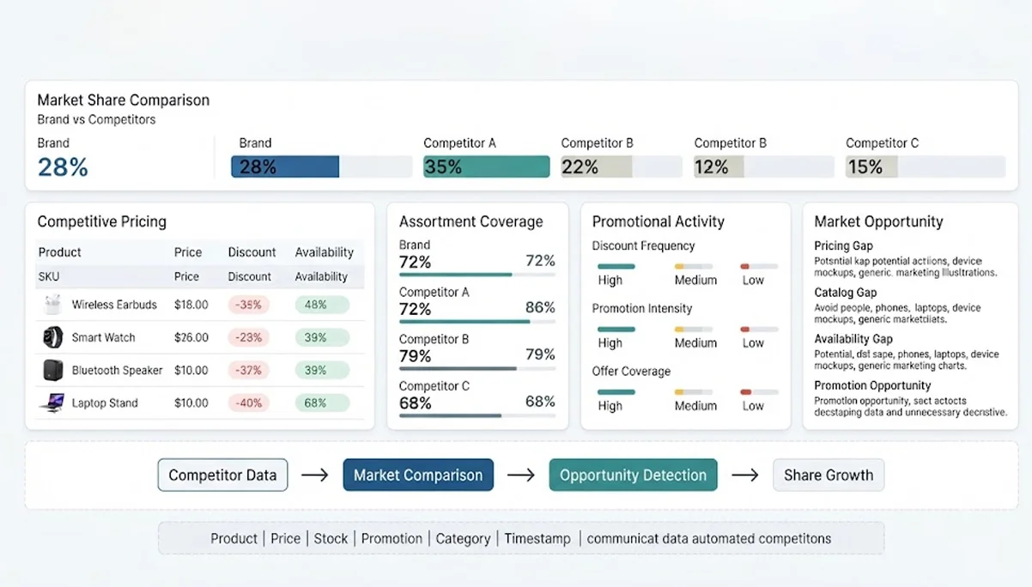Click the Market Share Comparison title
Image resolution: width=1032 pixels, height=587 pixels.
[x=124, y=100]
